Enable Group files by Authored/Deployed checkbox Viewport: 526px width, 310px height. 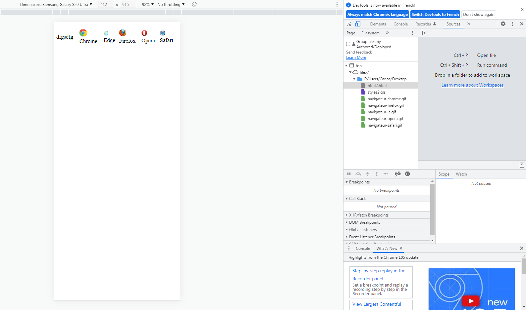click(x=348, y=44)
